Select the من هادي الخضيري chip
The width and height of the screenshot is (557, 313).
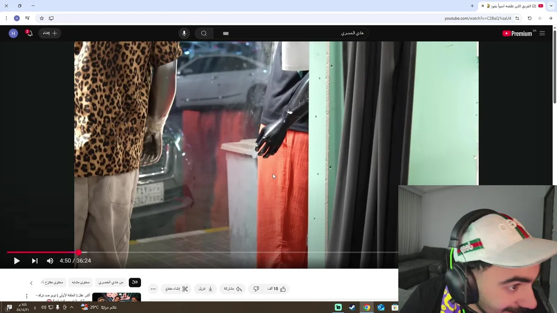click(111, 283)
